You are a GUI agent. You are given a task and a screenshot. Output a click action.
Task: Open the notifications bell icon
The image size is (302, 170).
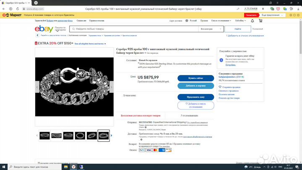pos(253,20)
